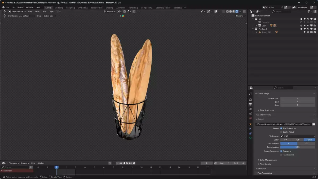Viewport: 318px width, 179px height.
Task: Open the Tool properties tab
Action: pos(250,94)
